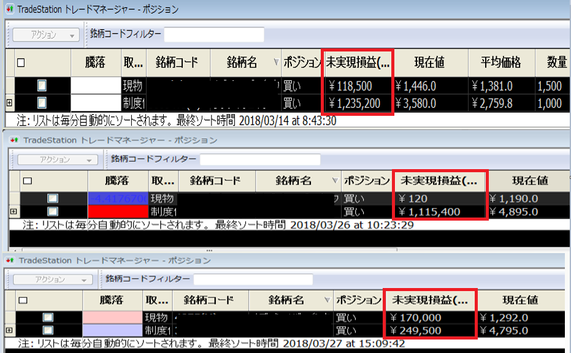
Task: Click the 銘柄名 sort arrow in the top window
Action: coord(275,62)
